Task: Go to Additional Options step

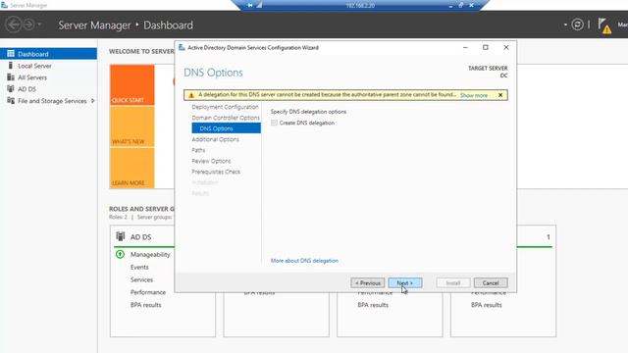Action: [x=216, y=139]
